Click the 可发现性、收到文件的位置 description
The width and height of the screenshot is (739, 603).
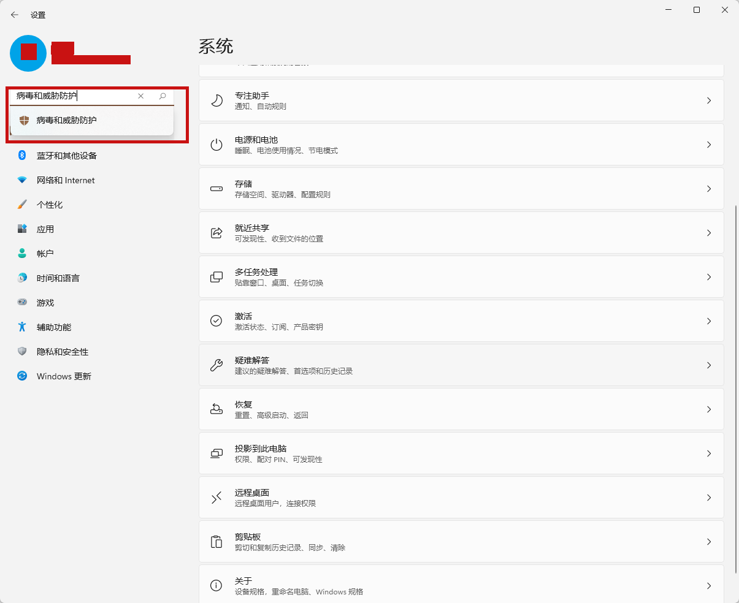coord(279,239)
